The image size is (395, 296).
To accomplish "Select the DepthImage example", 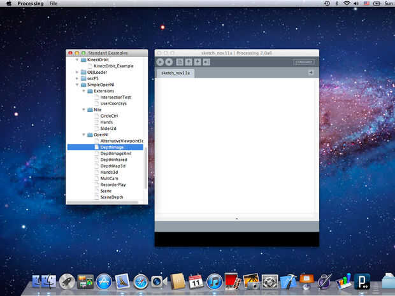I will click(x=111, y=147).
